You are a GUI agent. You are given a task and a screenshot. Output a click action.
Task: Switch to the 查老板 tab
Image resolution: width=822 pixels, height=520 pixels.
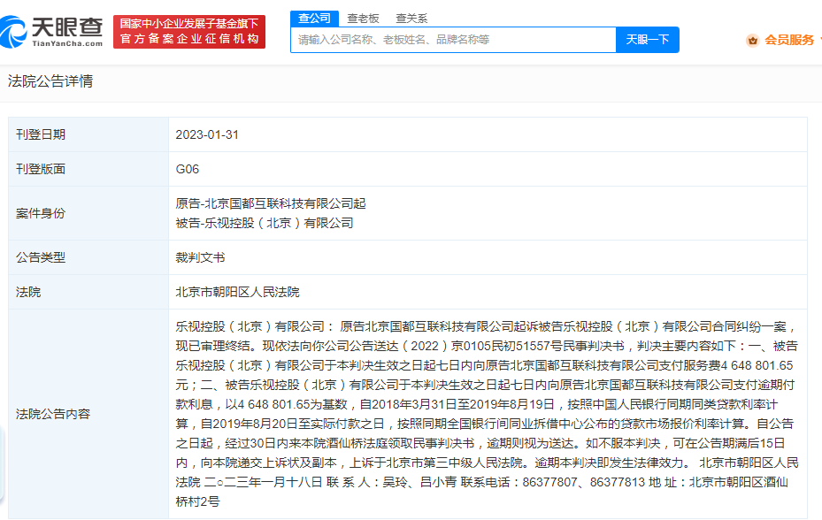pos(363,18)
